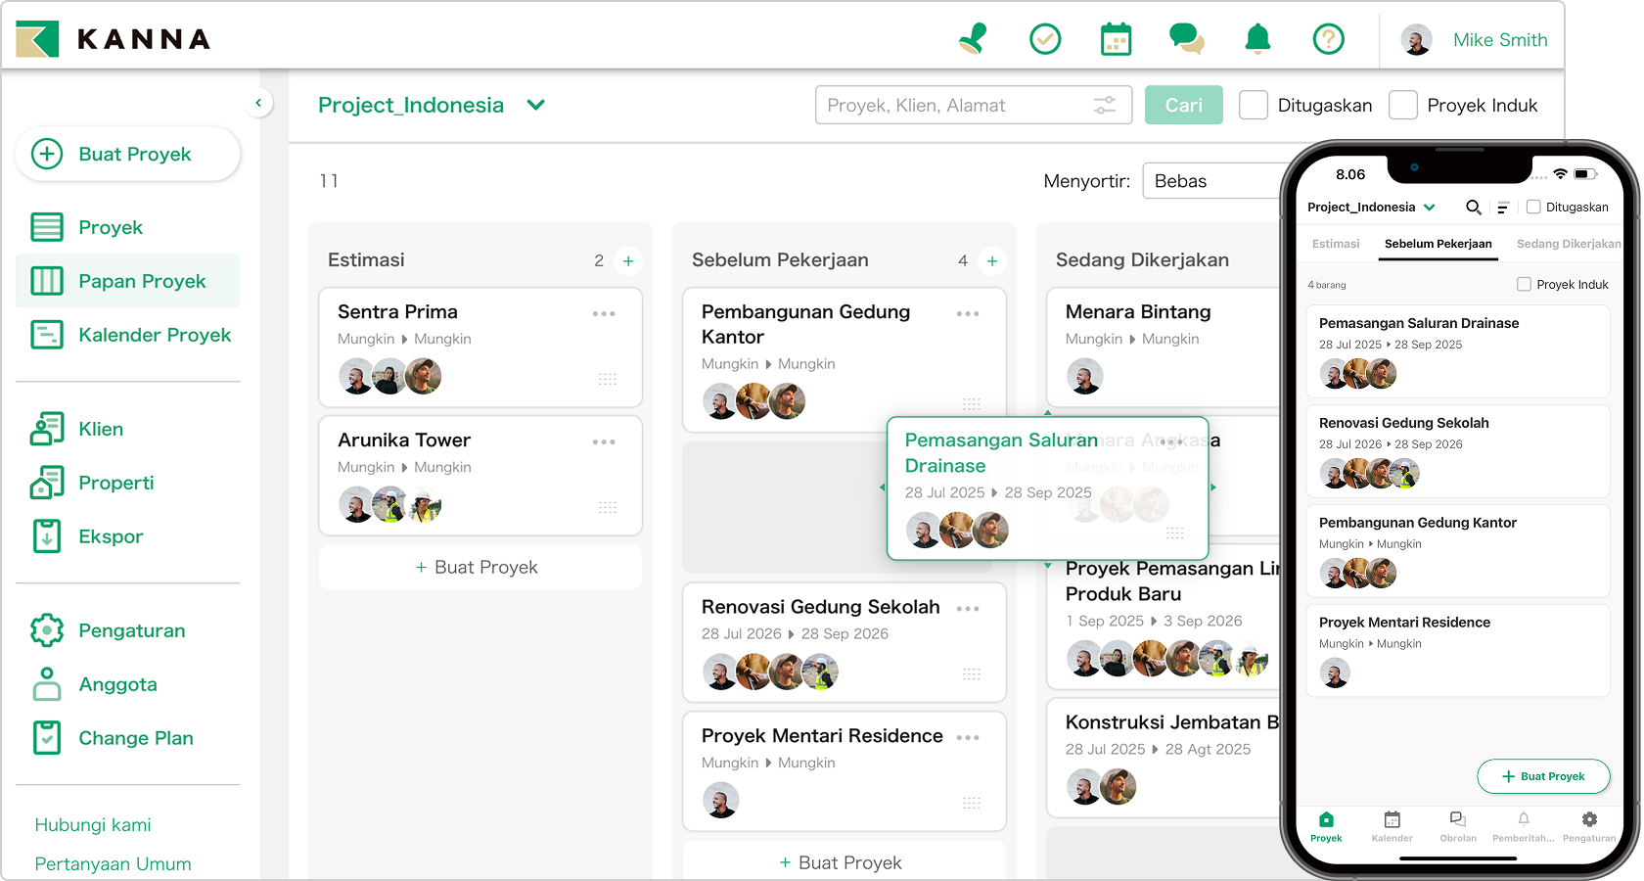Viewport: 1644px width, 881px height.
Task: Switch to the Estimasi tab on the phone
Action: [x=1335, y=244]
